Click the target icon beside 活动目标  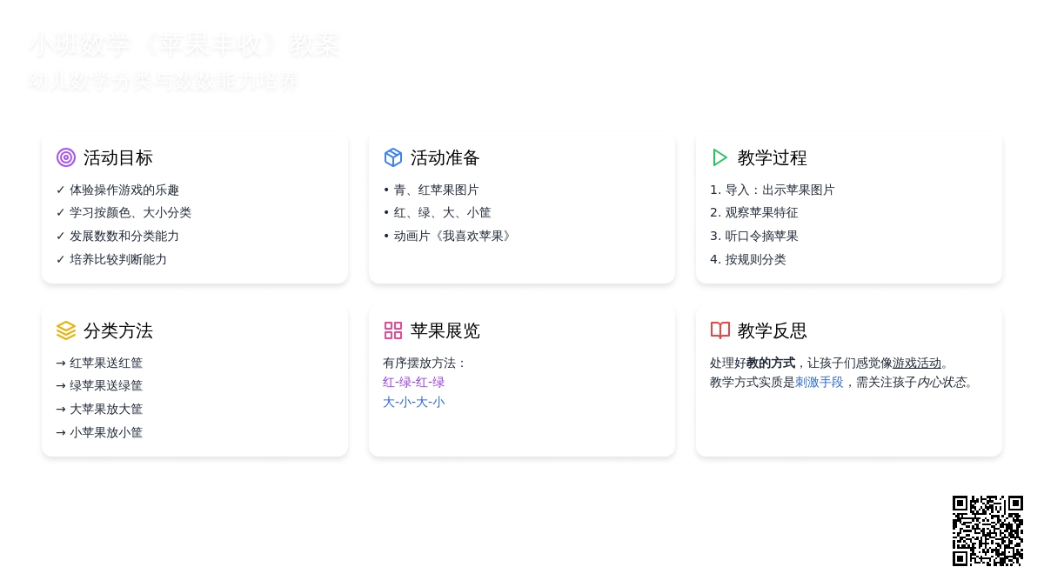pyautogui.click(x=66, y=157)
